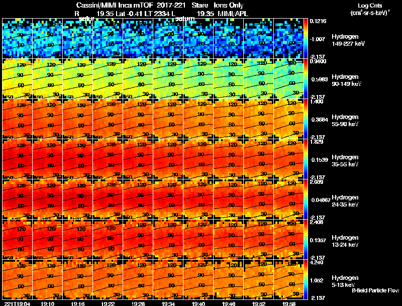Select the 19:28 panel in the 149-227 keV row
Image resolution: width=402 pixels, height=306 pixels.
138,38
